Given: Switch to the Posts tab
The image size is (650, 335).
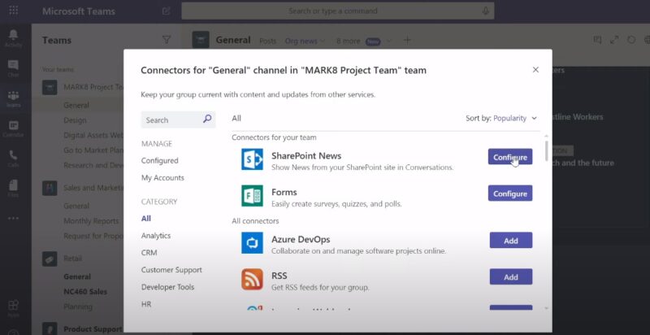Looking at the screenshot, I should click(267, 41).
